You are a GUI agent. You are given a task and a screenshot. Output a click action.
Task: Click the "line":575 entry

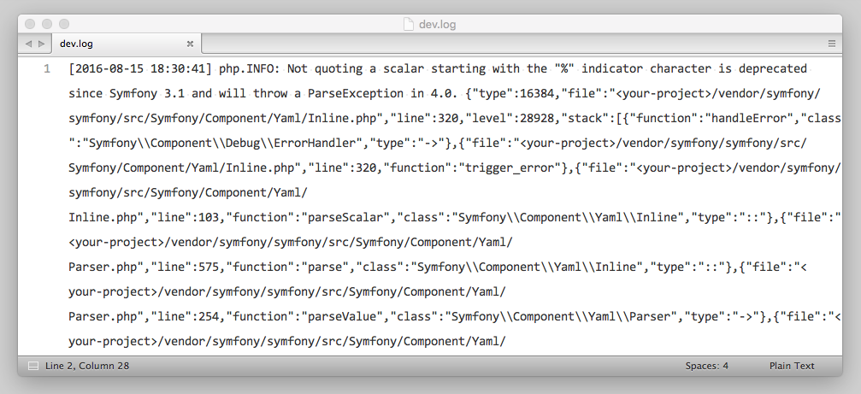click(185, 268)
